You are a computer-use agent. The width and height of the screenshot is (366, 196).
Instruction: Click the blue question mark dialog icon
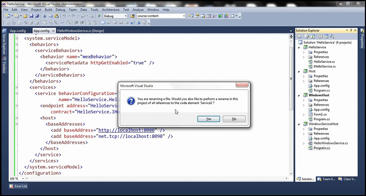[131, 102]
